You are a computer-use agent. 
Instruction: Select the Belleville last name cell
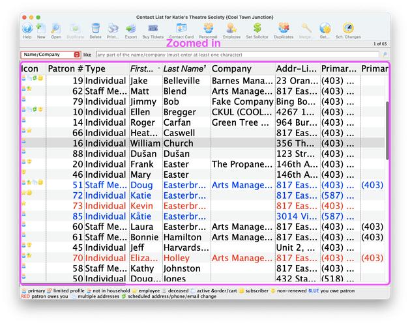186,81
